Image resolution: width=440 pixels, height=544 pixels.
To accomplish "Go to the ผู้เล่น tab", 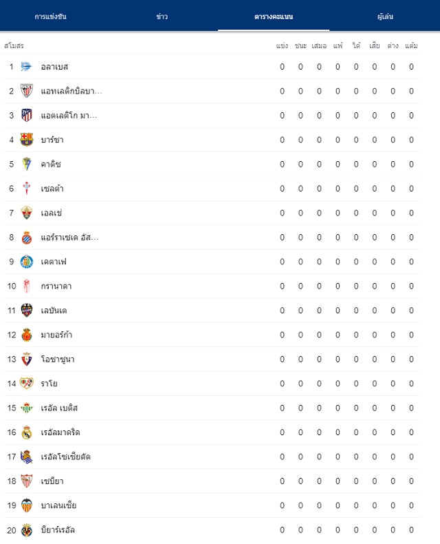I will click(385, 17).
